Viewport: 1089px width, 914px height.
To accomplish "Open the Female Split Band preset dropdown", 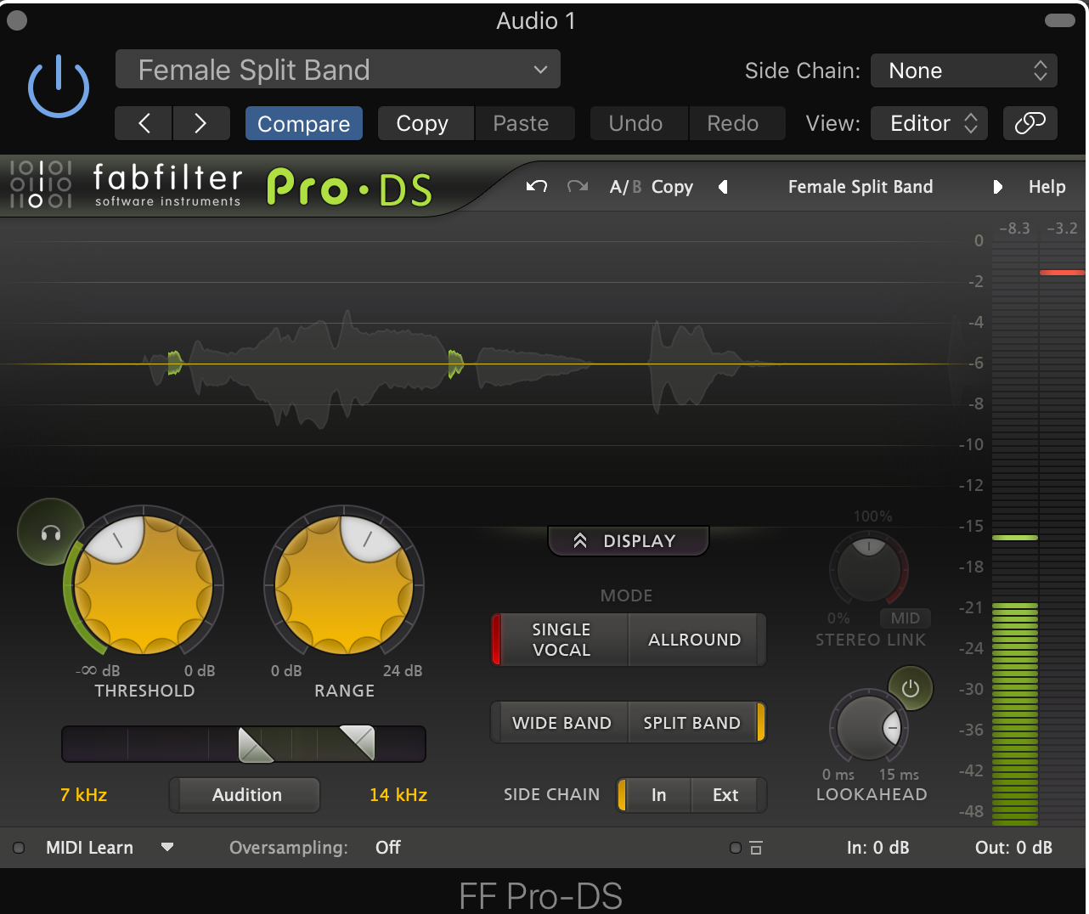I will tap(337, 70).
